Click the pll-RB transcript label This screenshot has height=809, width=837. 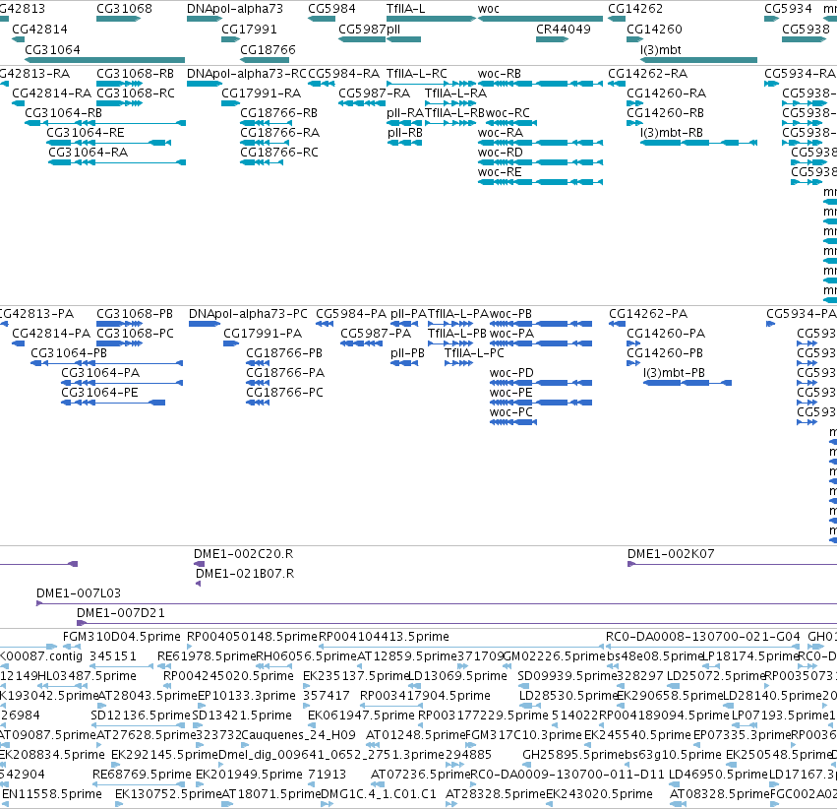[x=405, y=133]
